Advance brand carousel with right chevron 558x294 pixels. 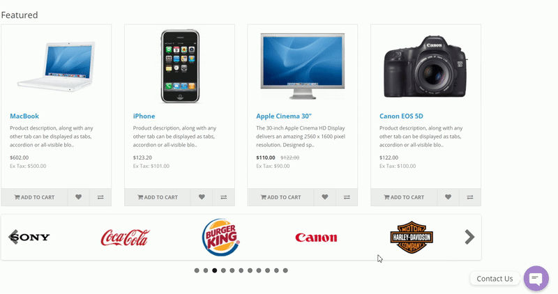[469, 237]
